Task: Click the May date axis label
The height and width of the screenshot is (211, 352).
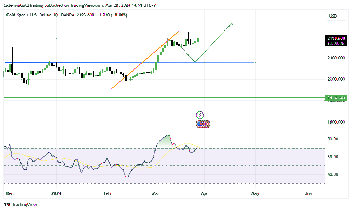Action: click(255, 193)
